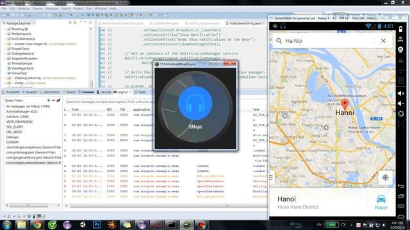Open Genymotion camera widget
410x230 pixels.
point(400,50)
